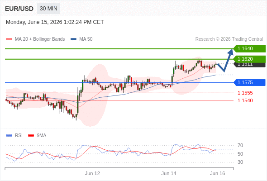Screen dimensions: 267x181
Task: Click the MA 20 + Bollinger Bands swatch
Action: (9, 39)
